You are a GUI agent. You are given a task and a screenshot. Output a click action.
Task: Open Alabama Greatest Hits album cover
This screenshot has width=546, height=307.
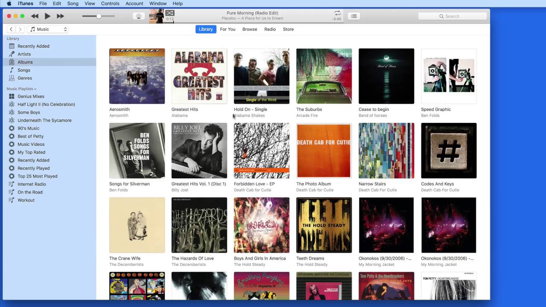click(199, 76)
